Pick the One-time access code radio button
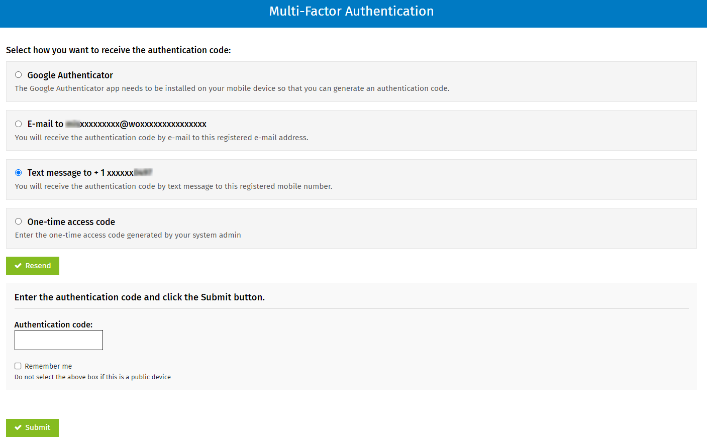This screenshot has width=707, height=440. pyautogui.click(x=19, y=222)
